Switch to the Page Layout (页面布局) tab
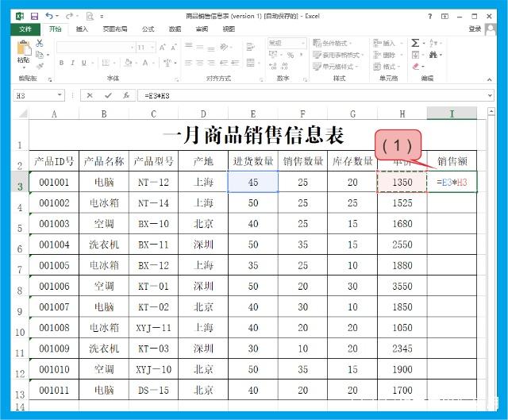 115,29
